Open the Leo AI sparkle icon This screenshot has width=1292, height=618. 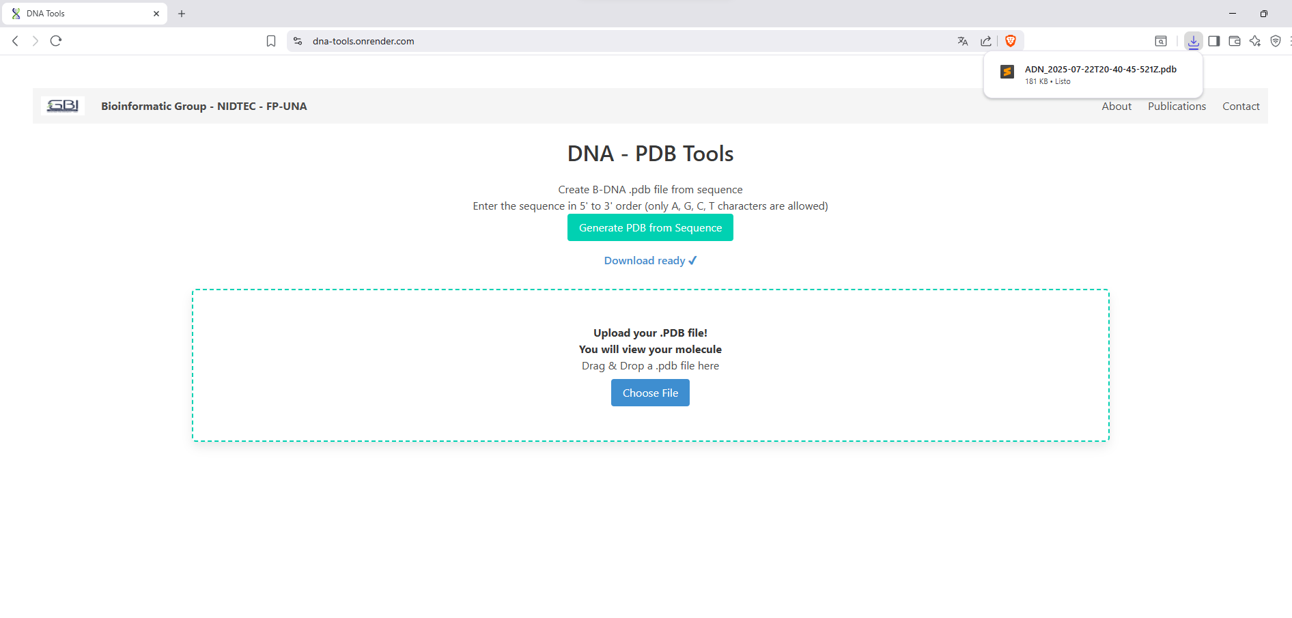(1255, 41)
